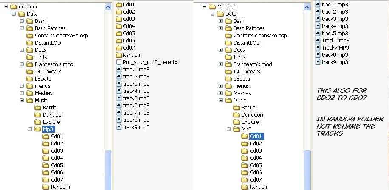Image resolution: width=389 pixels, height=190 pixels.
Task: Select track8.mp3 name in right file list
Action: tap(335, 55)
